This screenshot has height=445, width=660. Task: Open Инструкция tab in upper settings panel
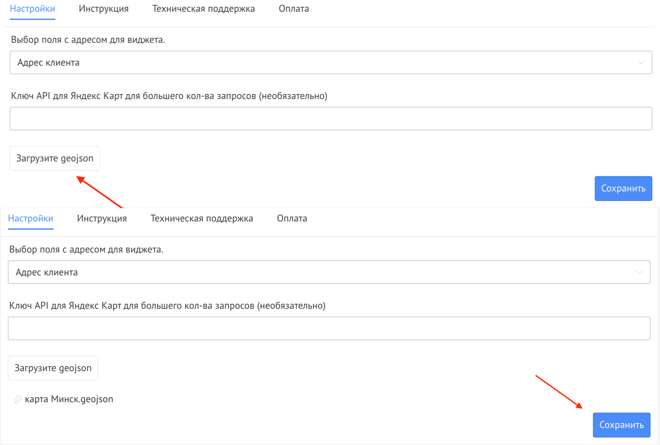(104, 9)
